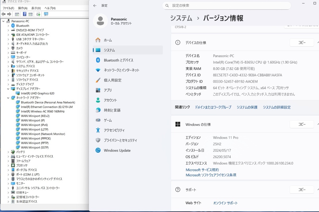Click the back arrow in Settings
Image resolution: width=319 pixels, height=212 pixels.
95,5
